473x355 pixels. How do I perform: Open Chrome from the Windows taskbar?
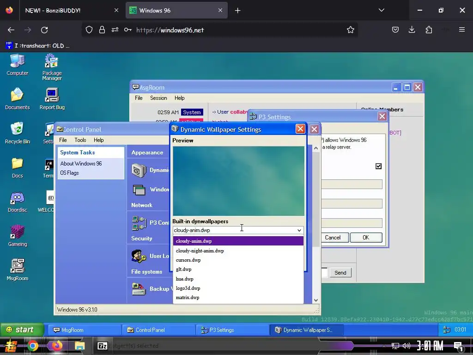(33, 346)
